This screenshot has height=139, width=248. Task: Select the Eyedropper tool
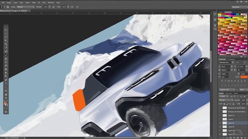point(6,48)
